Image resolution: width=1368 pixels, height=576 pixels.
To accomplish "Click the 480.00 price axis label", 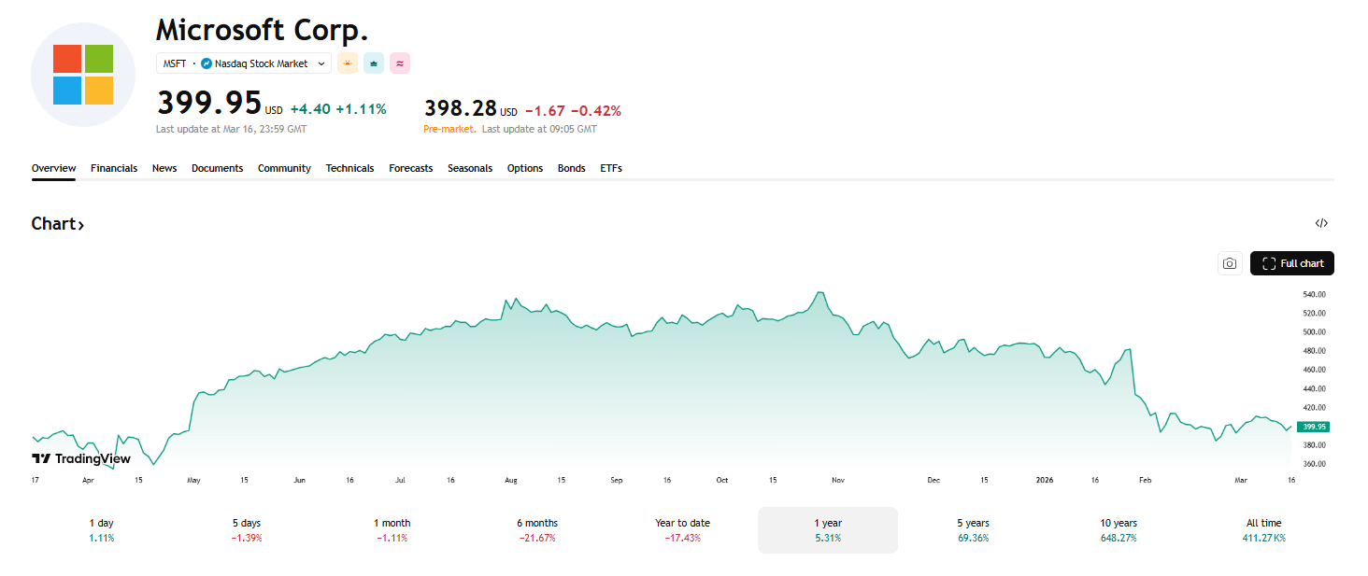I will point(1314,351).
